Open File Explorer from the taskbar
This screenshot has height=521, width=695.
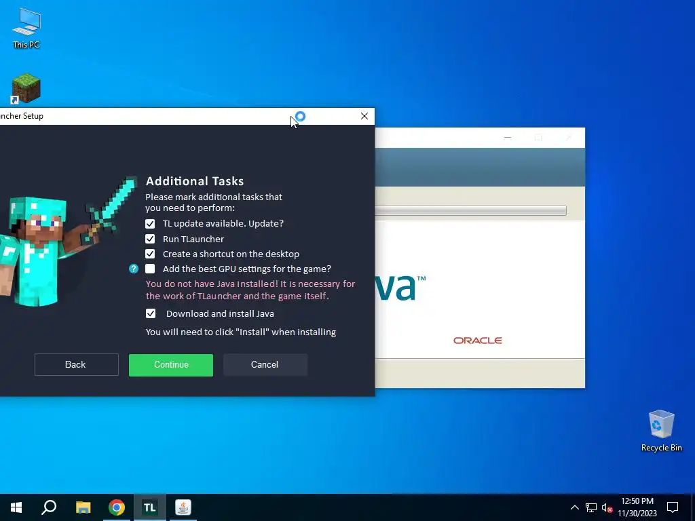click(83, 507)
